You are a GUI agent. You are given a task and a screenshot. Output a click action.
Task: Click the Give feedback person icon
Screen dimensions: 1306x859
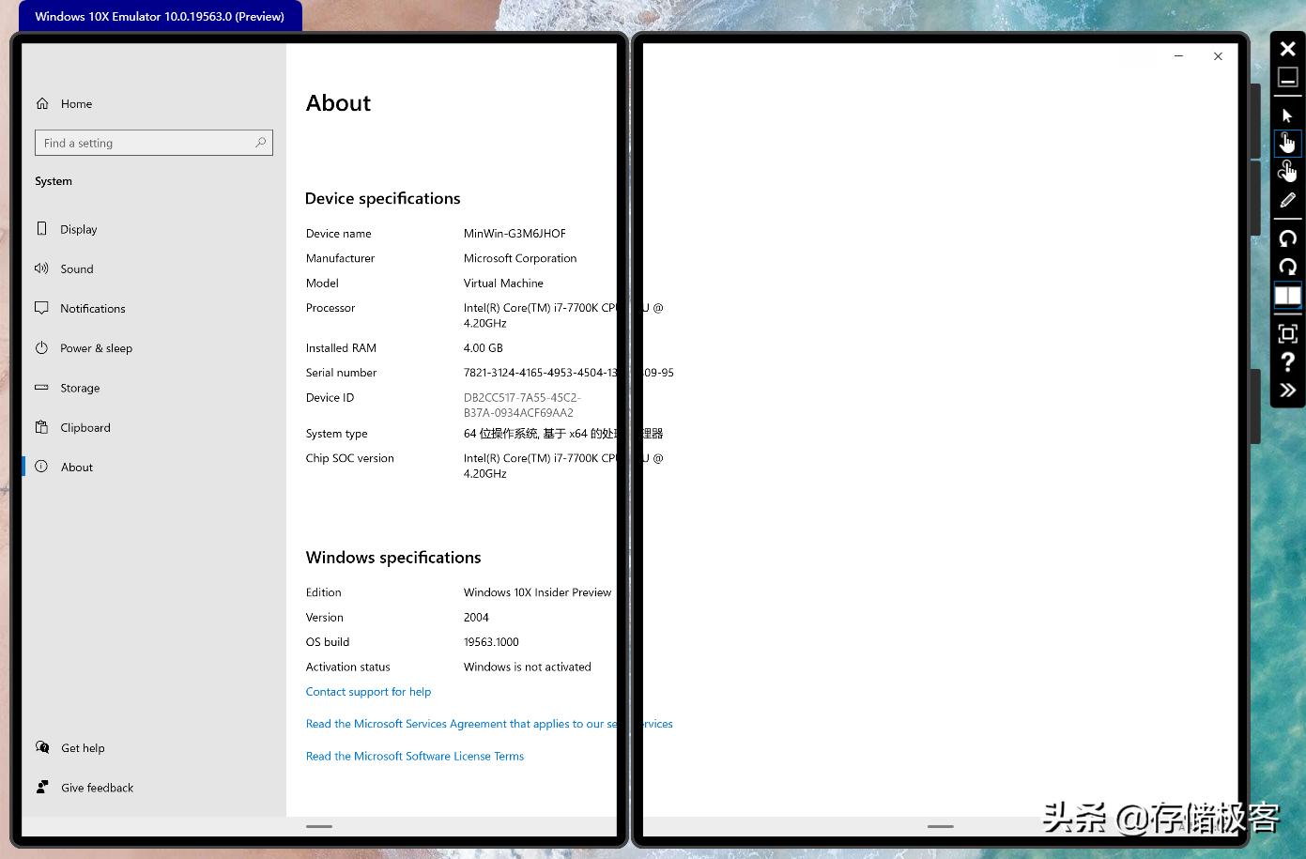pyautogui.click(x=42, y=787)
